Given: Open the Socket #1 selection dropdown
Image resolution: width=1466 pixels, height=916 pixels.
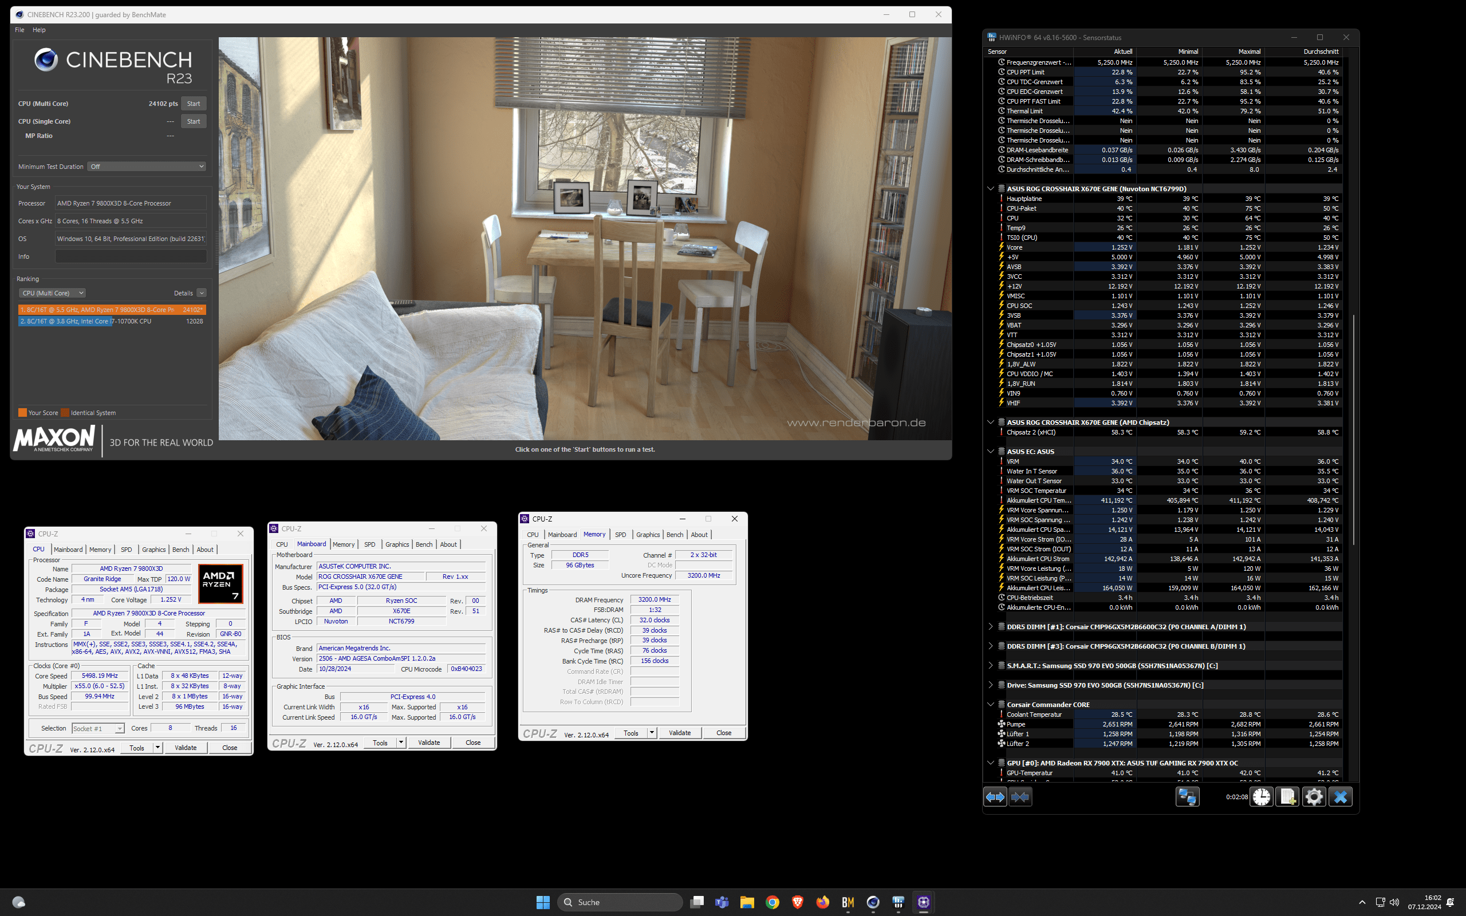Looking at the screenshot, I should pyautogui.click(x=97, y=729).
